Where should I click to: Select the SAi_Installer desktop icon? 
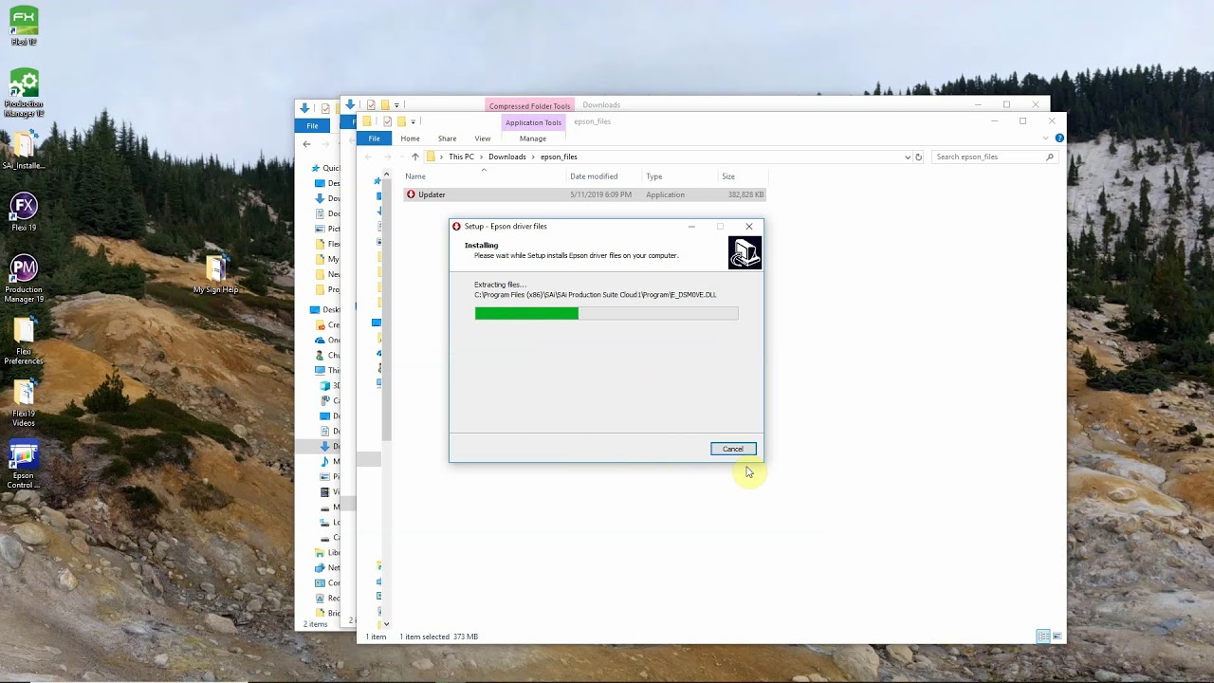[x=24, y=150]
